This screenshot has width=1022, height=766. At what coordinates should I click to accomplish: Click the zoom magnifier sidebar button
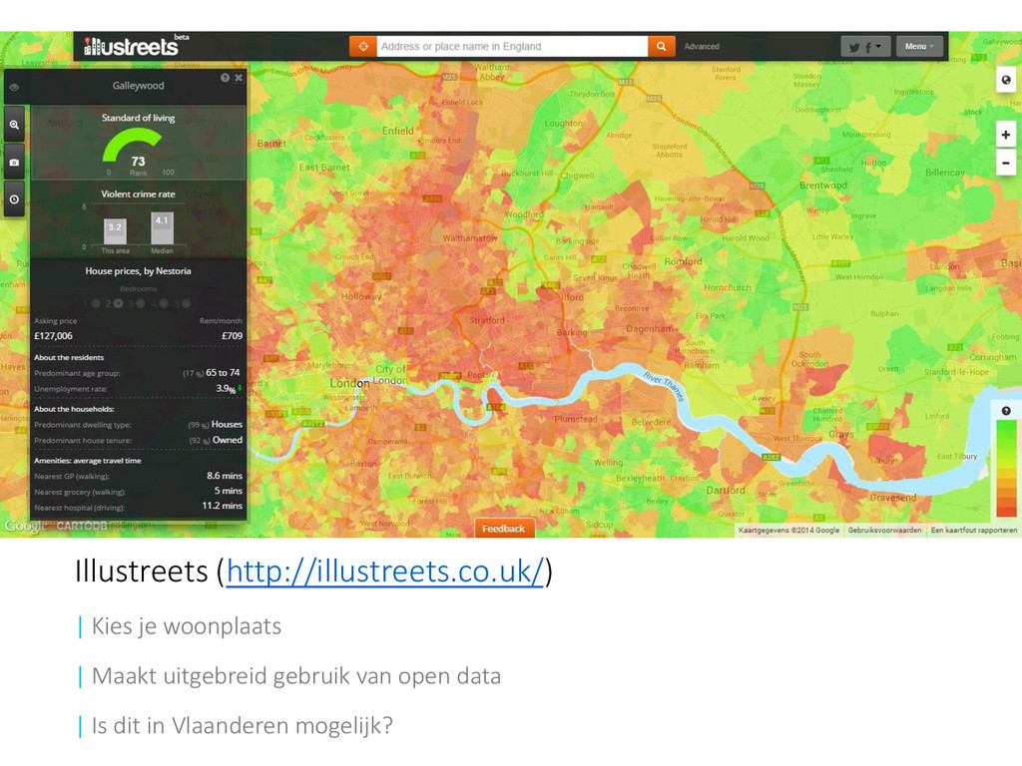click(14, 125)
